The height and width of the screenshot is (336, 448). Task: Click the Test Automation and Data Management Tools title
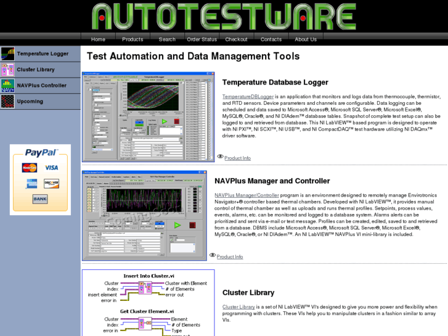point(193,56)
